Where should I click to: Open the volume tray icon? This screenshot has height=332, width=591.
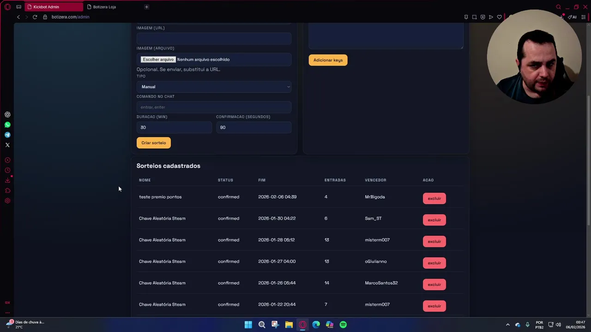(558, 325)
